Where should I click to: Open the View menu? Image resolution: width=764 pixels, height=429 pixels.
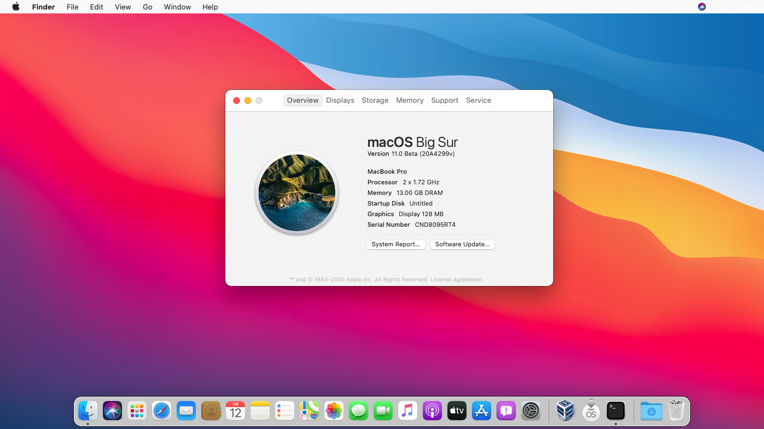123,7
